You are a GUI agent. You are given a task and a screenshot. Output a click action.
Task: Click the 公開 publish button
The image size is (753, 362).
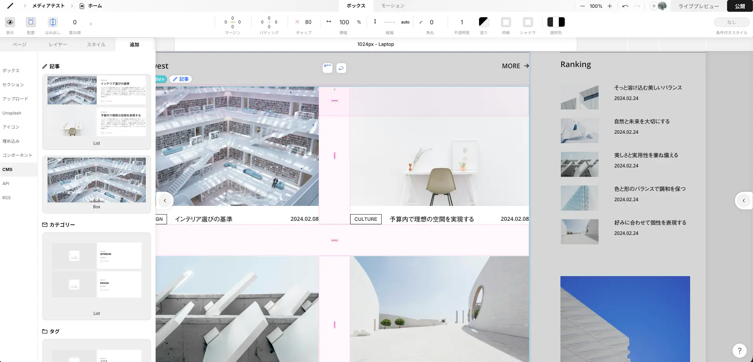[740, 6]
